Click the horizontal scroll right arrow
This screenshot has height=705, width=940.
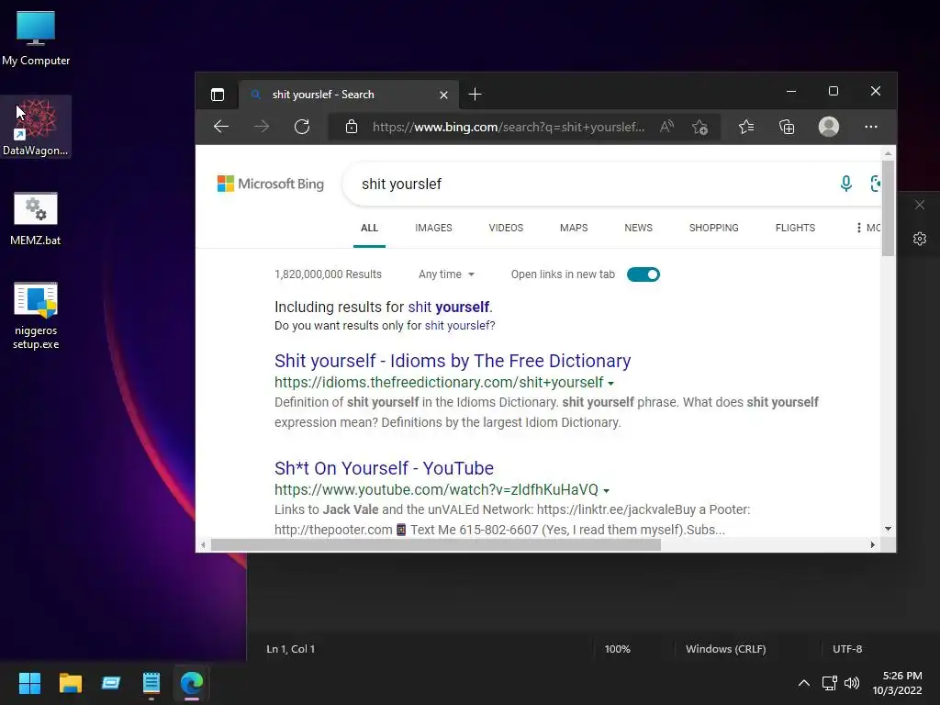coord(872,545)
